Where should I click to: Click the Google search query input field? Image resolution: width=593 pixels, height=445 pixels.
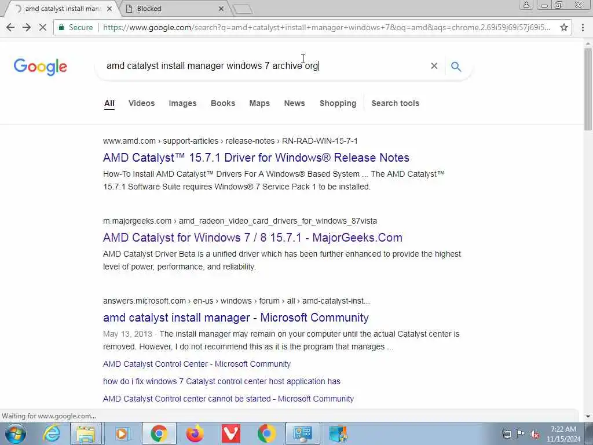[265, 66]
